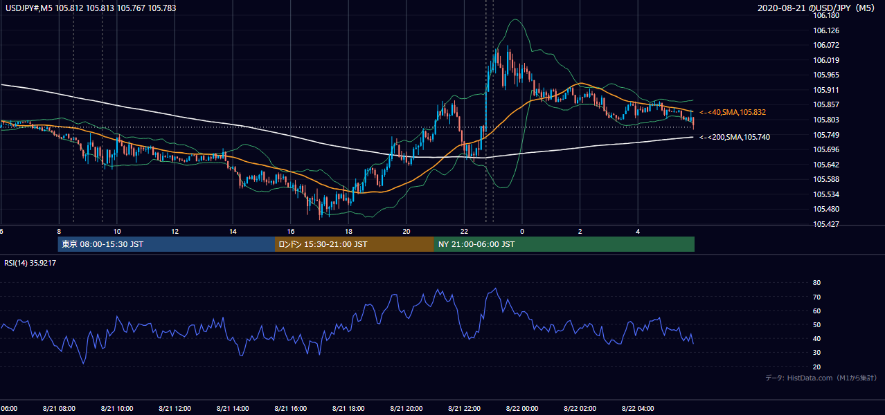The width and height of the screenshot is (885, 415).
Task: Click price axis value 106.126
Action: point(826,30)
